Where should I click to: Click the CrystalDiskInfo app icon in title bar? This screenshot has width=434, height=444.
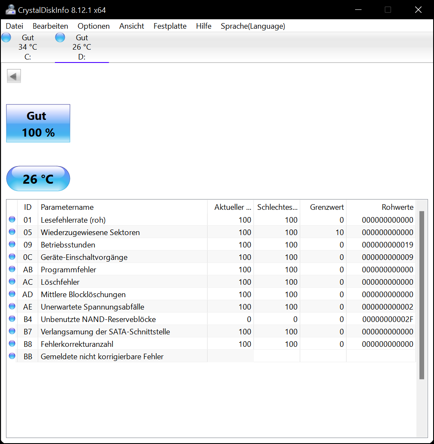tap(10, 10)
